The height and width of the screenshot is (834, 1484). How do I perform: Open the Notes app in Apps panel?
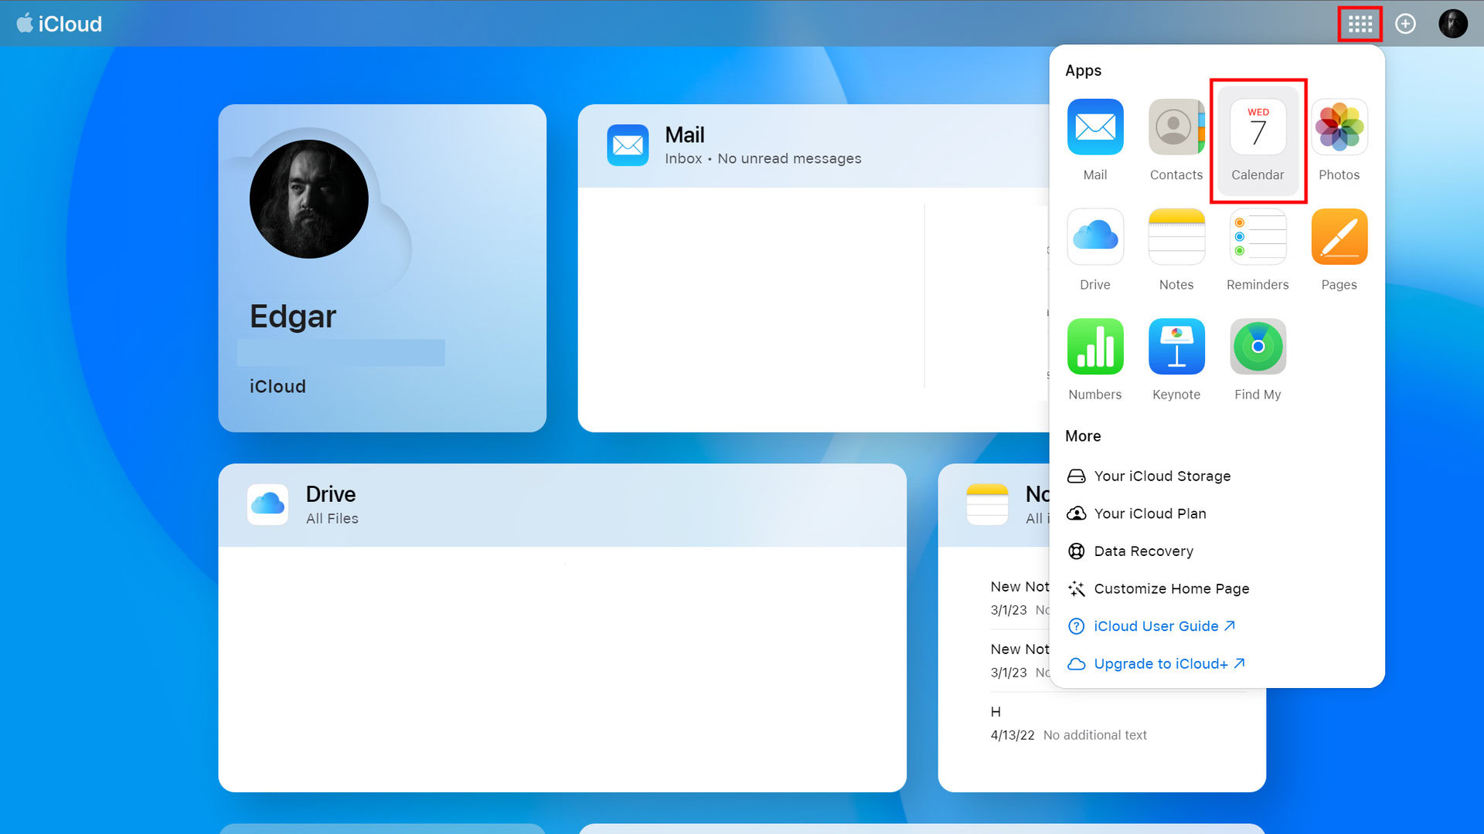(x=1176, y=237)
